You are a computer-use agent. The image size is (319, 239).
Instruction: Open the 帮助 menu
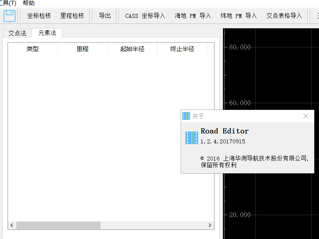coord(28,3)
